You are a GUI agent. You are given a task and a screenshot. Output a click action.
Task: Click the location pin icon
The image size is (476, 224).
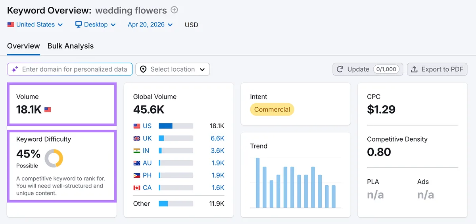[143, 69]
